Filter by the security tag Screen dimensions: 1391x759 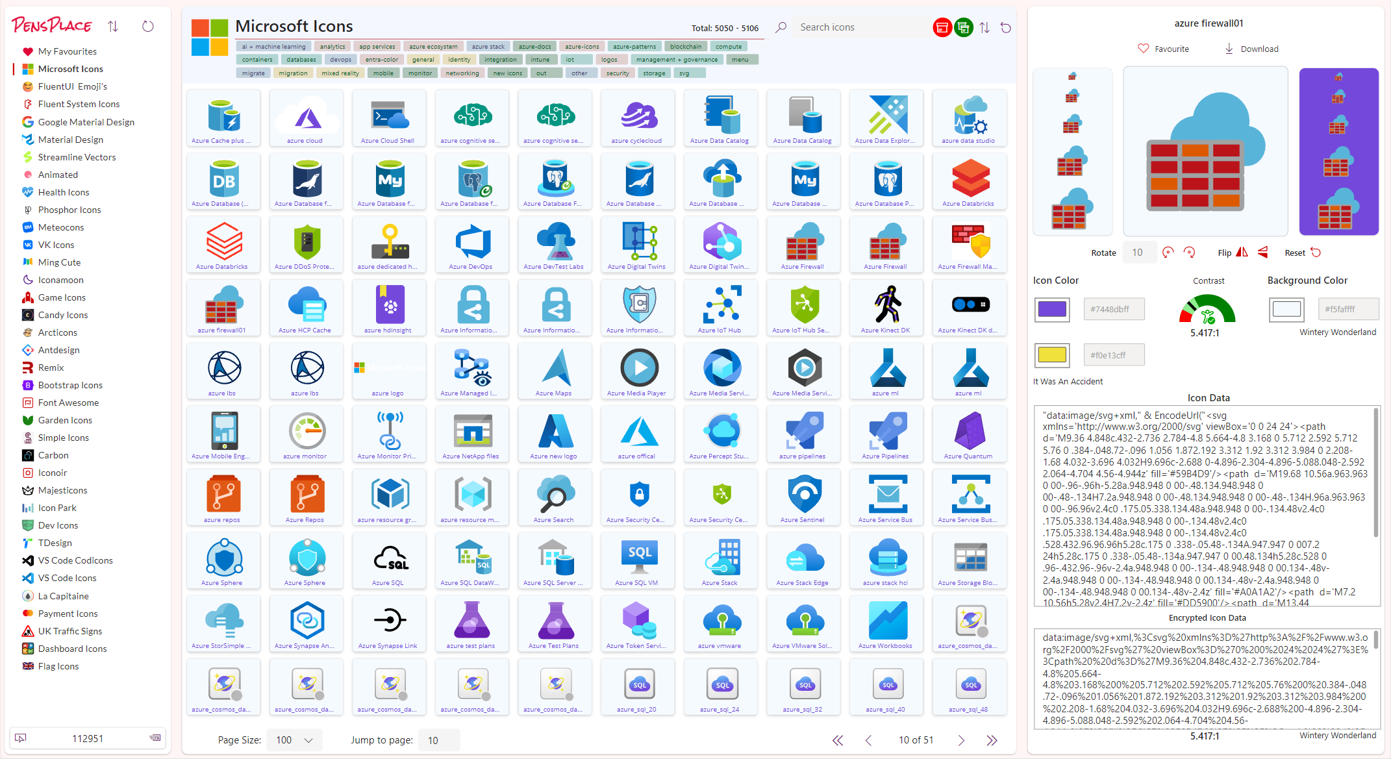[x=618, y=73]
